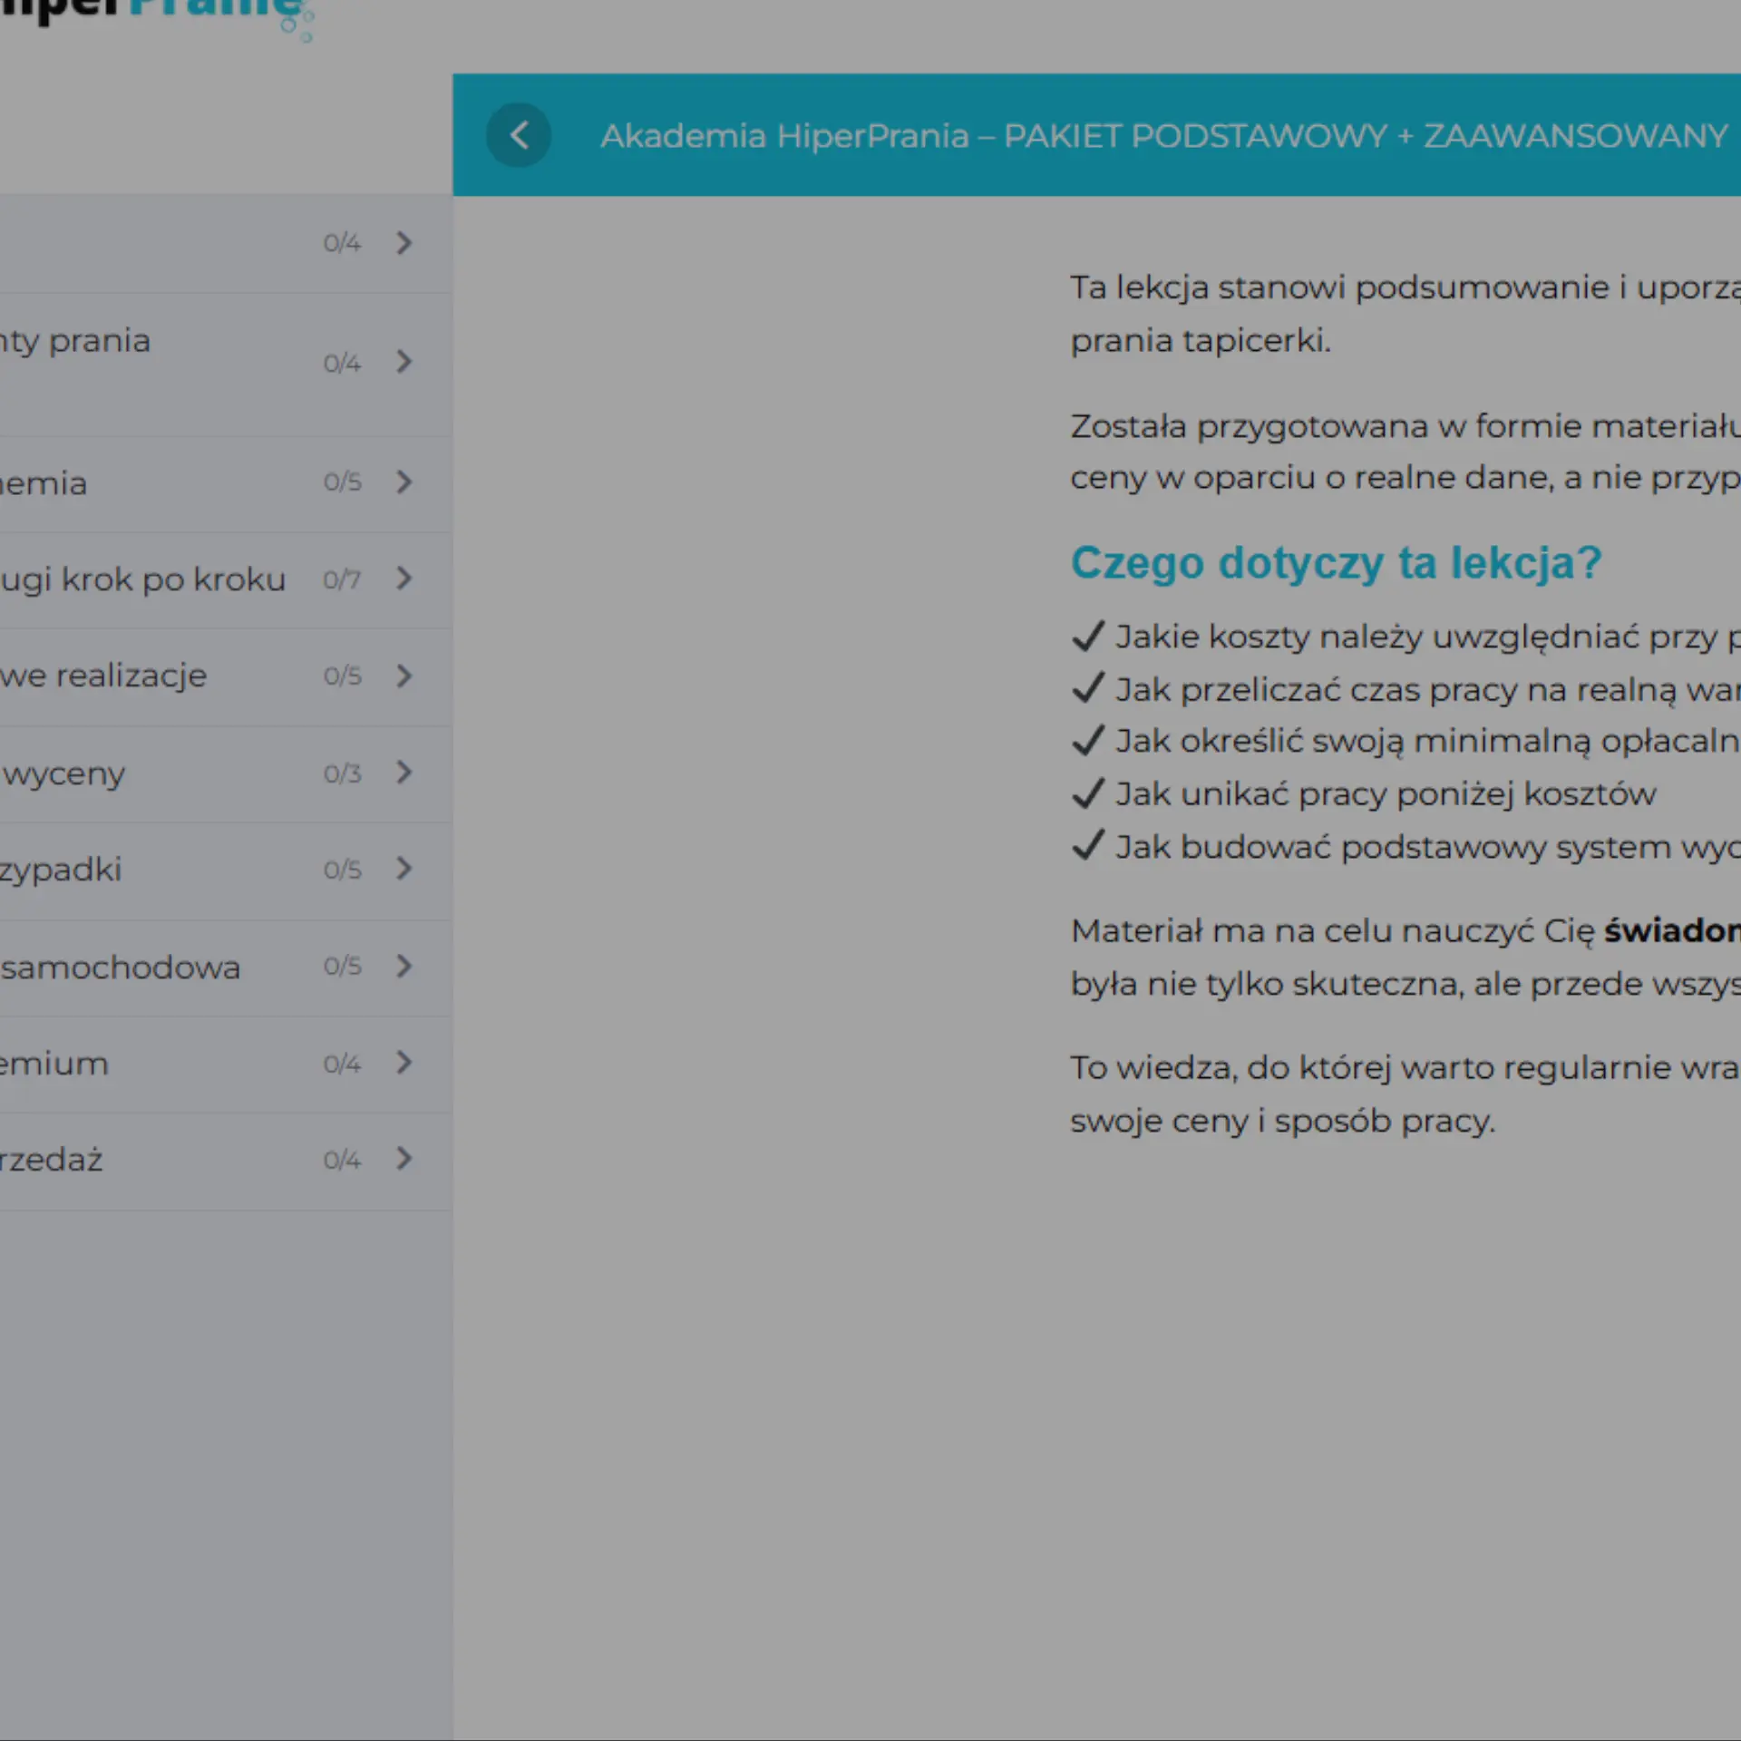This screenshot has width=1741, height=1741.
Task: Expand the 'ugi krok po kroku' chevron
Action: pos(404,579)
